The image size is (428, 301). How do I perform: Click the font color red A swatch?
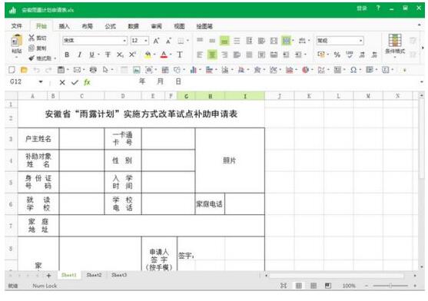pyautogui.click(x=164, y=55)
